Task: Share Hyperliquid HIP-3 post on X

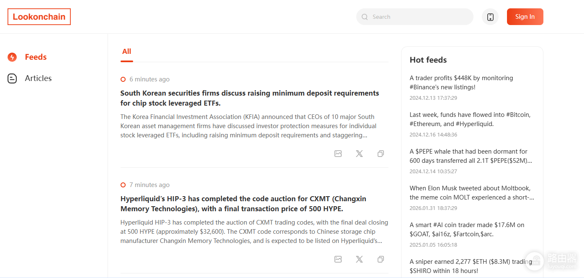Action: [359, 259]
